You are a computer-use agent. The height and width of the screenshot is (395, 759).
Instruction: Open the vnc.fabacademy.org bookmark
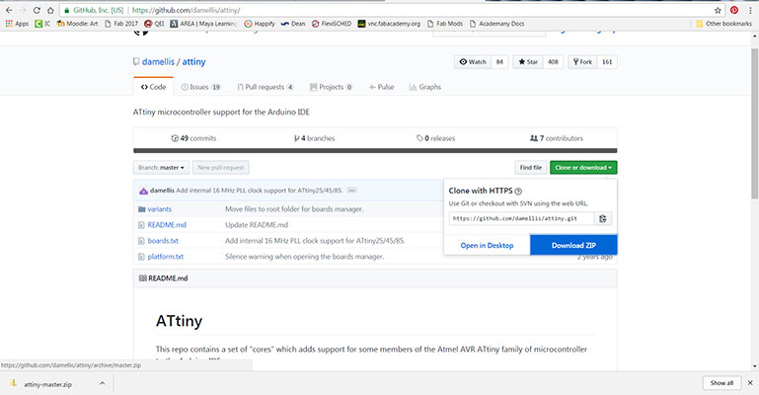(x=389, y=24)
